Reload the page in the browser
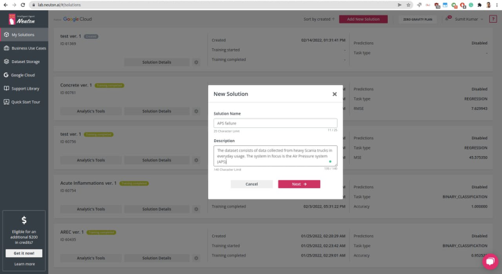The width and height of the screenshot is (502, 274). (23, 5)
